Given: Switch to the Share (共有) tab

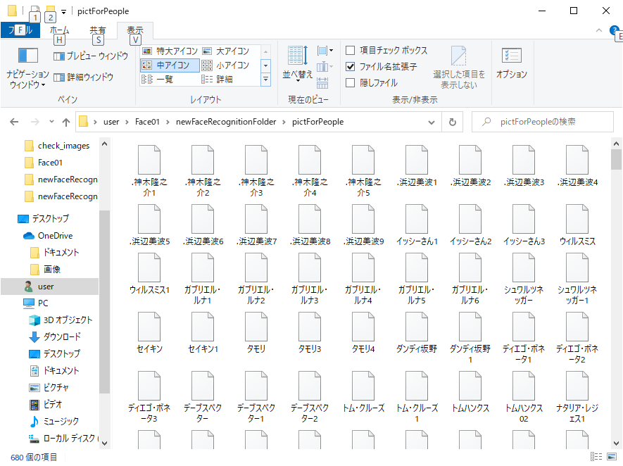Looking at the screenshot, I should (98, 30).
